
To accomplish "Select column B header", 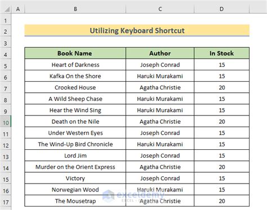I will coord(75,9).
